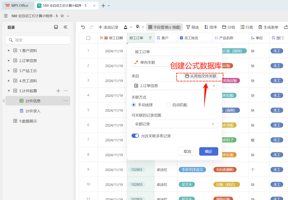Redo the last action
The image size is (288, 200).
tap(91, 27)
